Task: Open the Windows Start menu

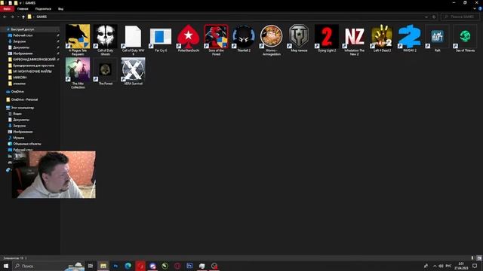Action: pos(6,266)
